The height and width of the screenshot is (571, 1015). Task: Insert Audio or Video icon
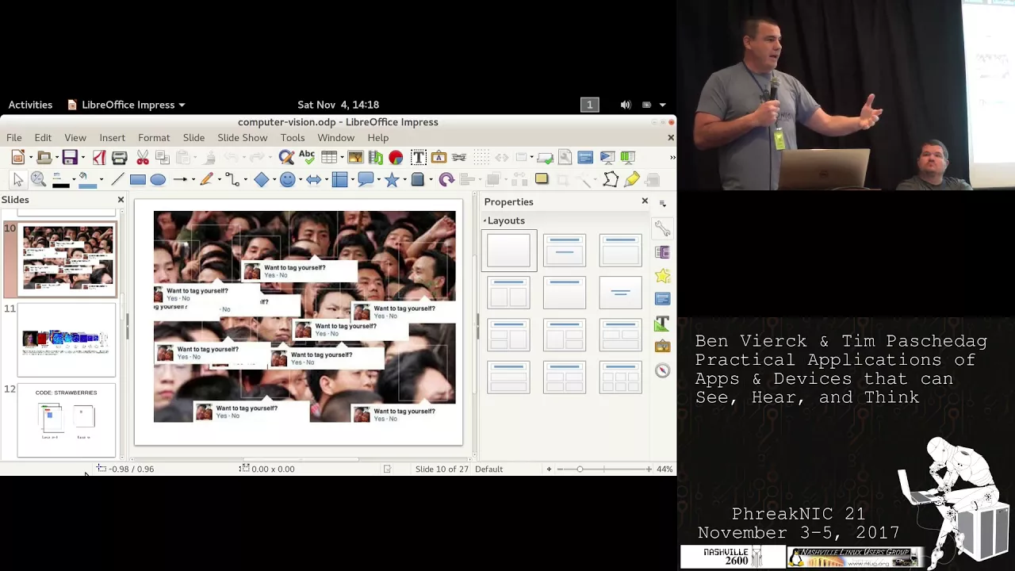coord(376,157)
